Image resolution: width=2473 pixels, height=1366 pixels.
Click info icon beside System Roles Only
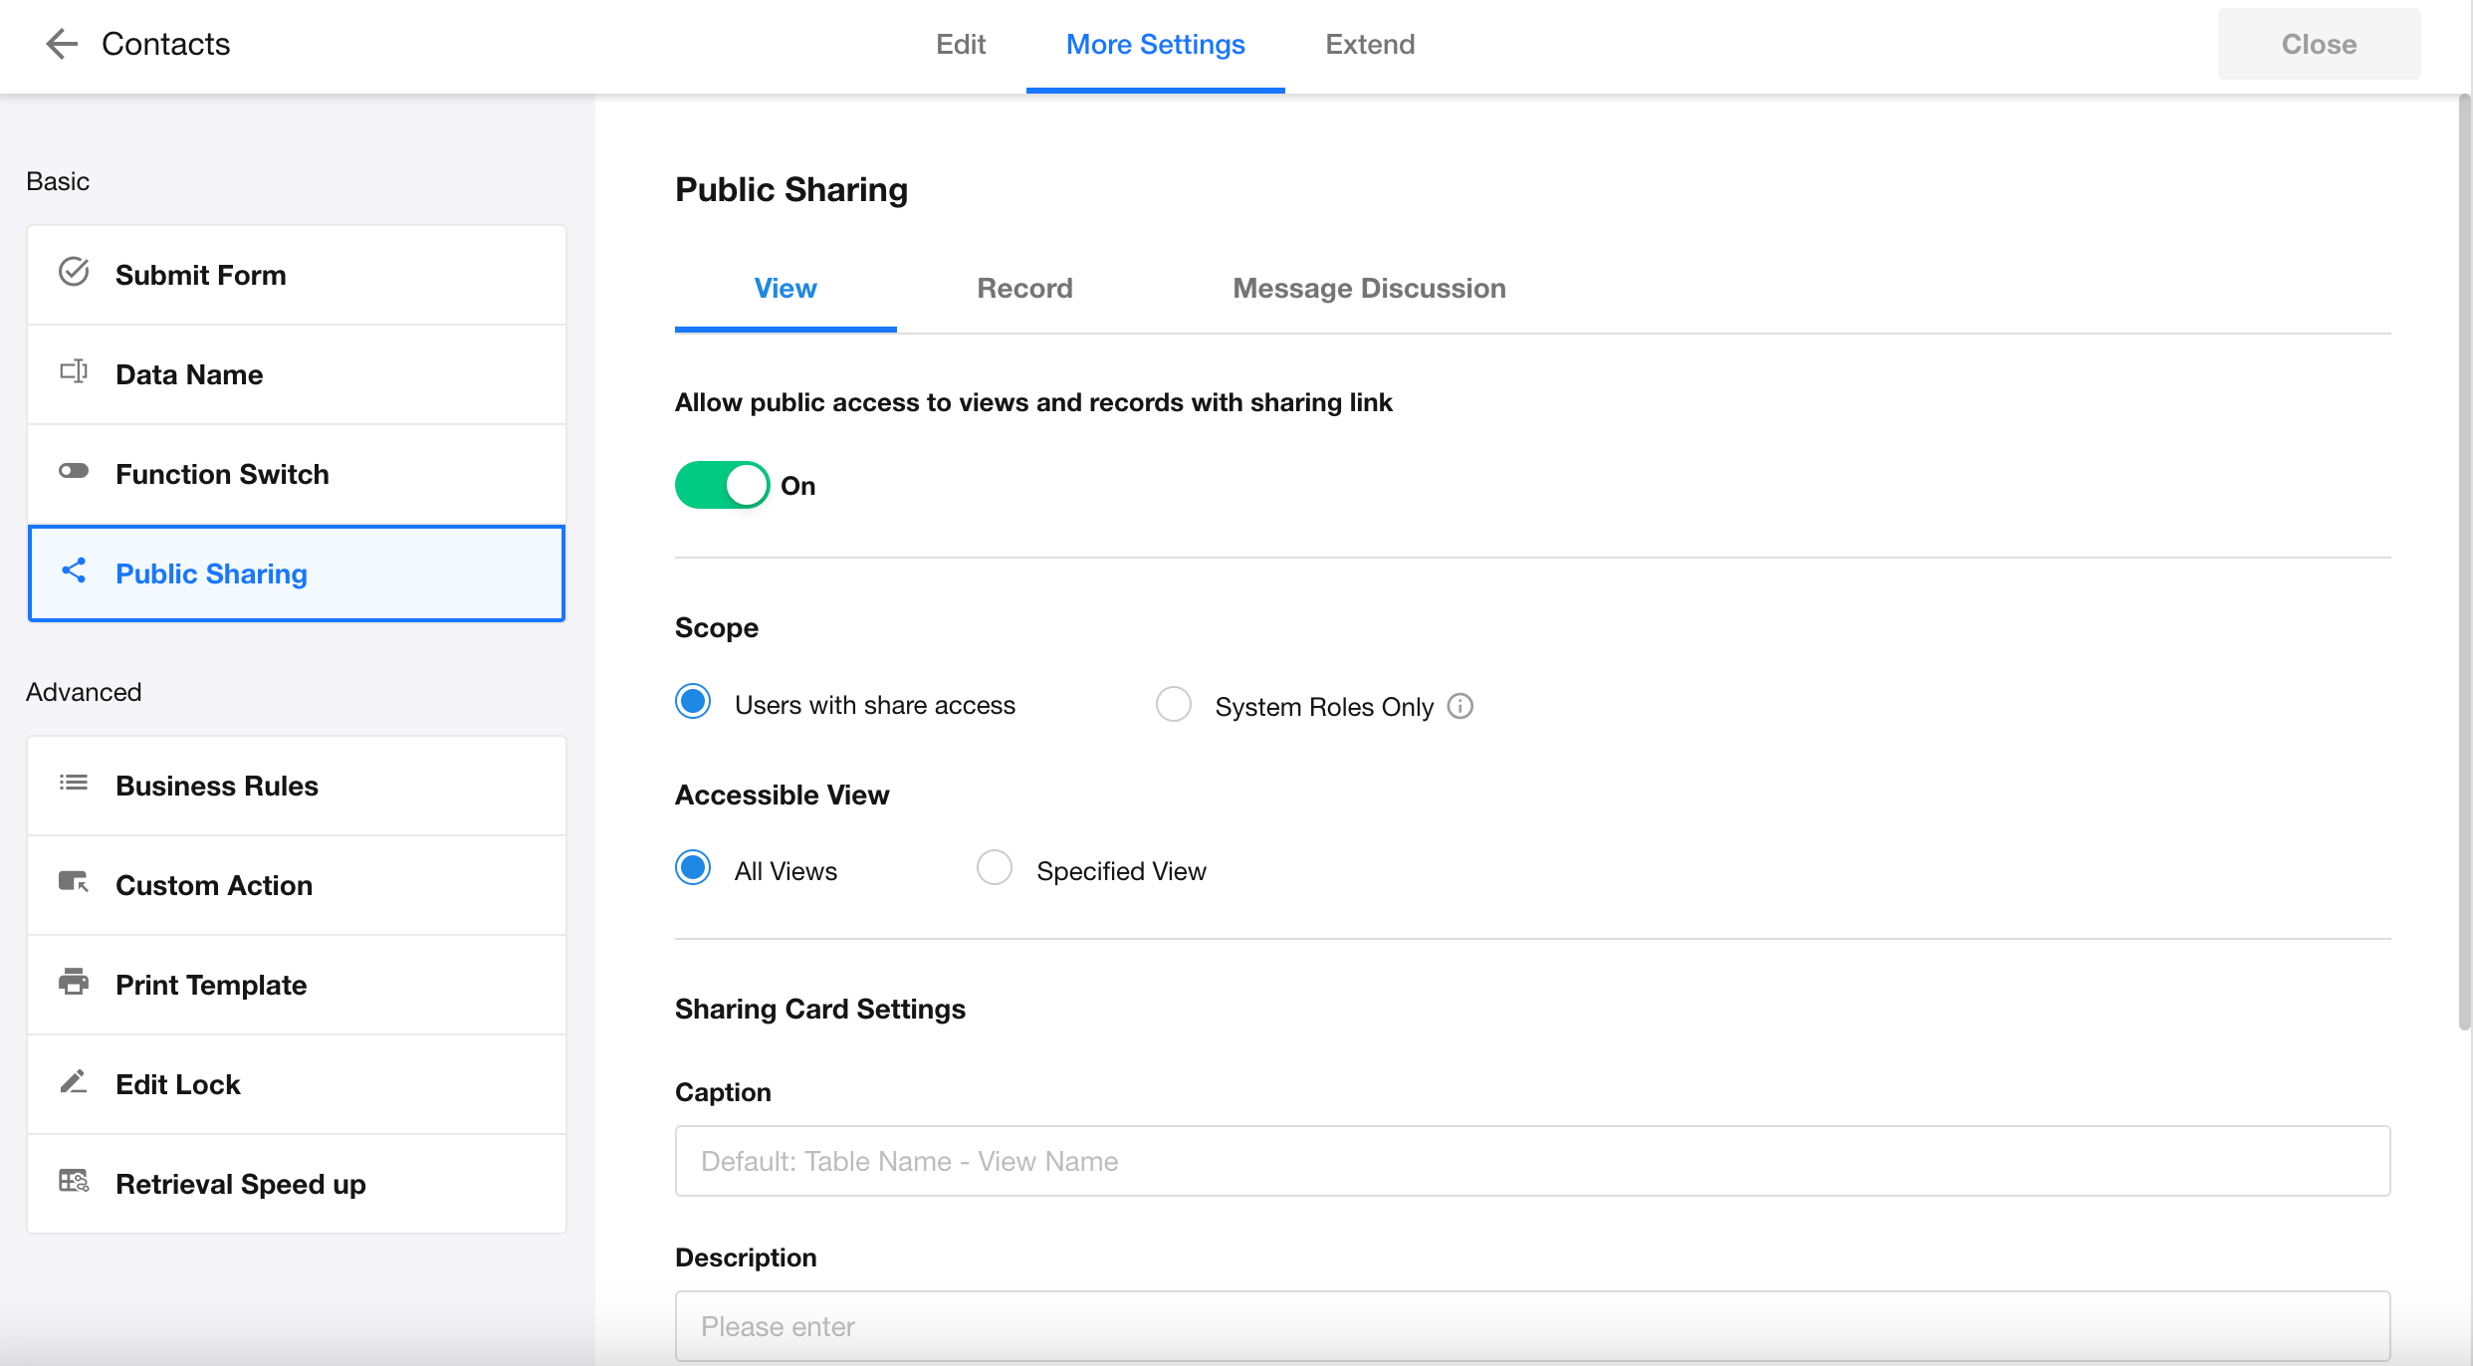tap(1460, 706)
